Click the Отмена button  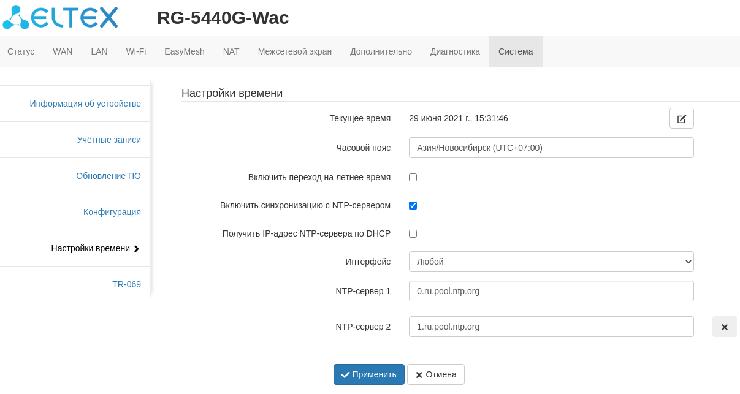click(x=435, y=374)
